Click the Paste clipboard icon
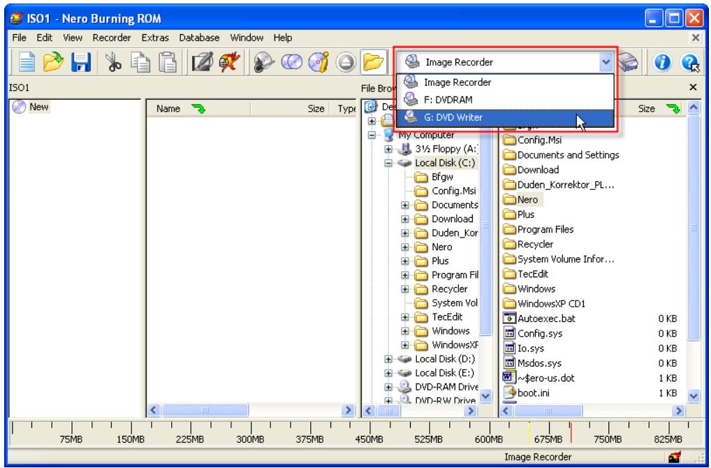The width and height of the screenshot is (711, 468). (168, 61)
